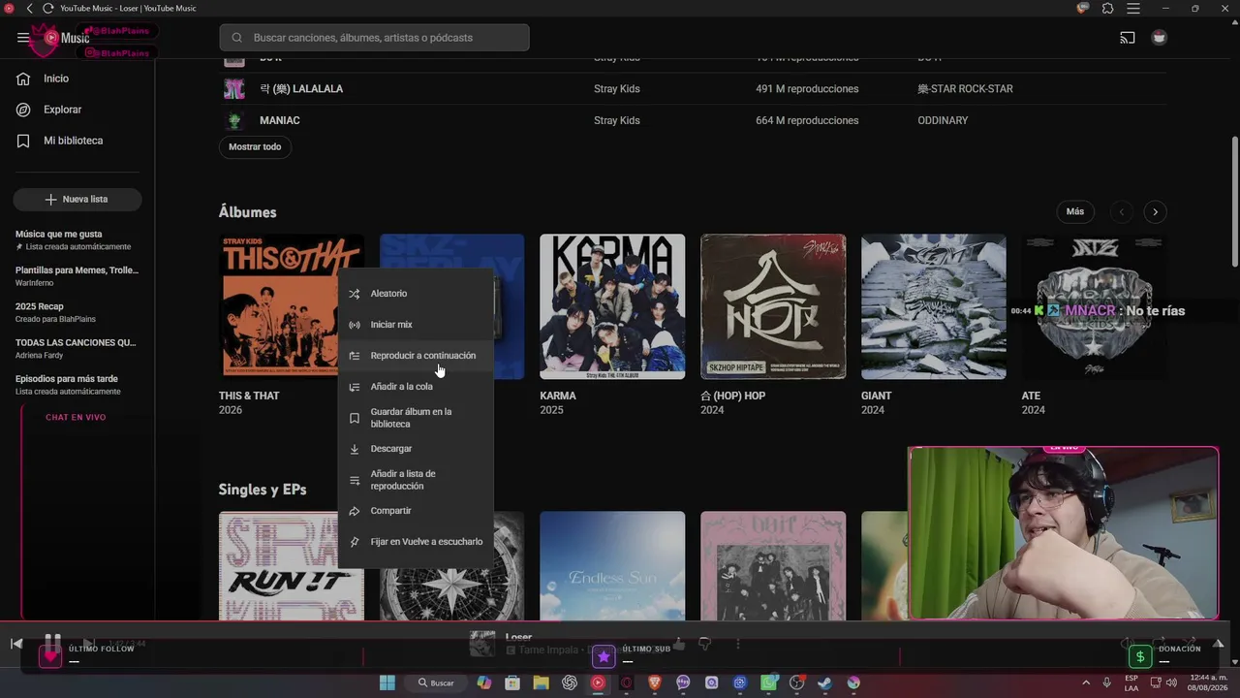Screen dimensions: 1240x698
Task: Select Aleatorio from the context menu
Action: pos(416,294)
